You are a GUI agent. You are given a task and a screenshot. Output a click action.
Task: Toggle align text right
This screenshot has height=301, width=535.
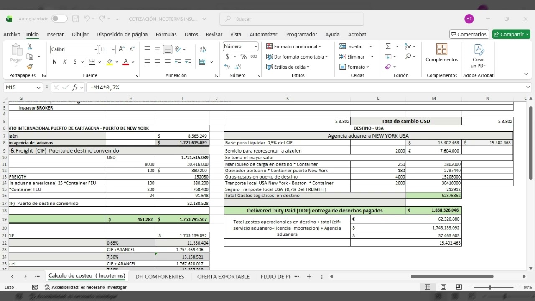click(167, 62)
